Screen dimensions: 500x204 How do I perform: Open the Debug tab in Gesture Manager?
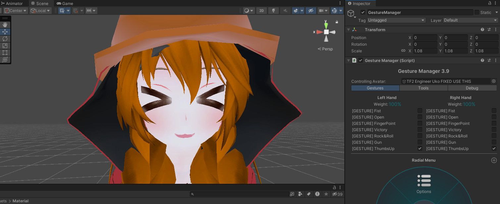pos(472,88)
